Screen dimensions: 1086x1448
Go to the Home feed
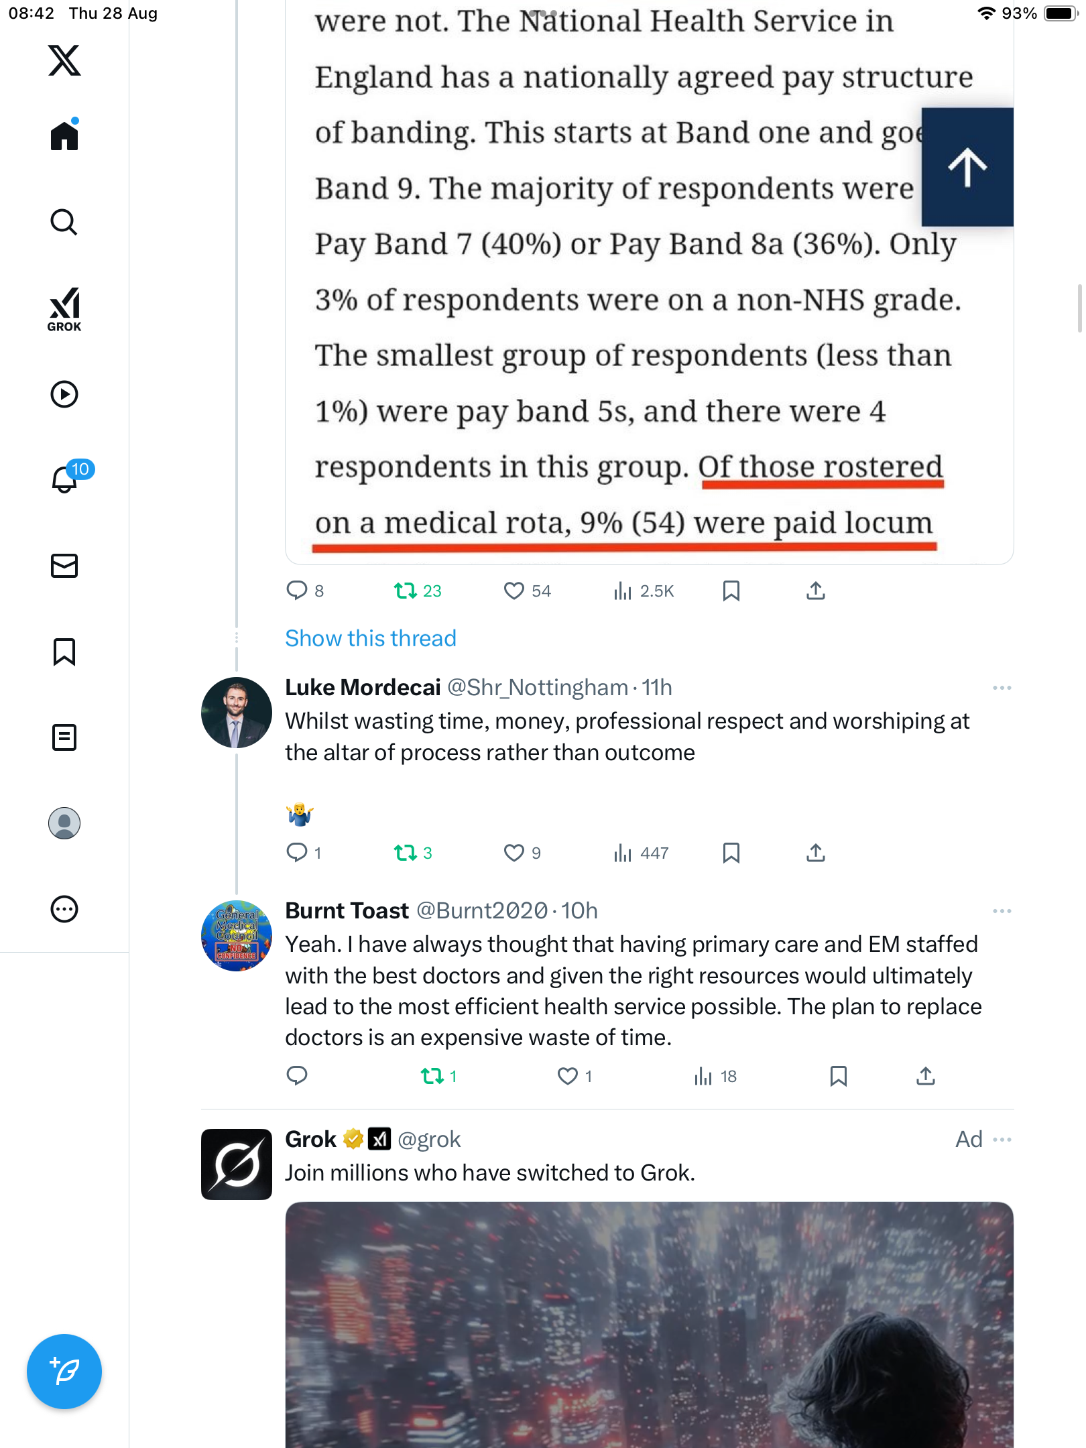coord(64,136)
